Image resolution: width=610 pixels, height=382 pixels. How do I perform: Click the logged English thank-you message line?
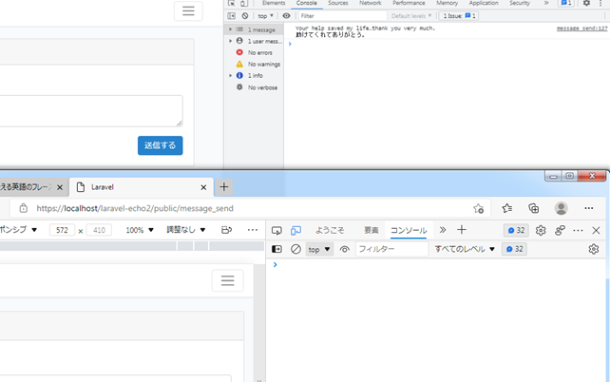point(365,29)
